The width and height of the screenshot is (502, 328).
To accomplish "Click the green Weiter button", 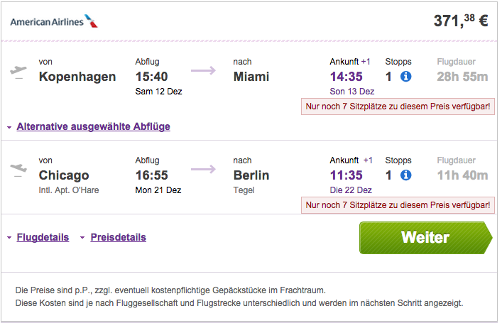I will [425, 238].
